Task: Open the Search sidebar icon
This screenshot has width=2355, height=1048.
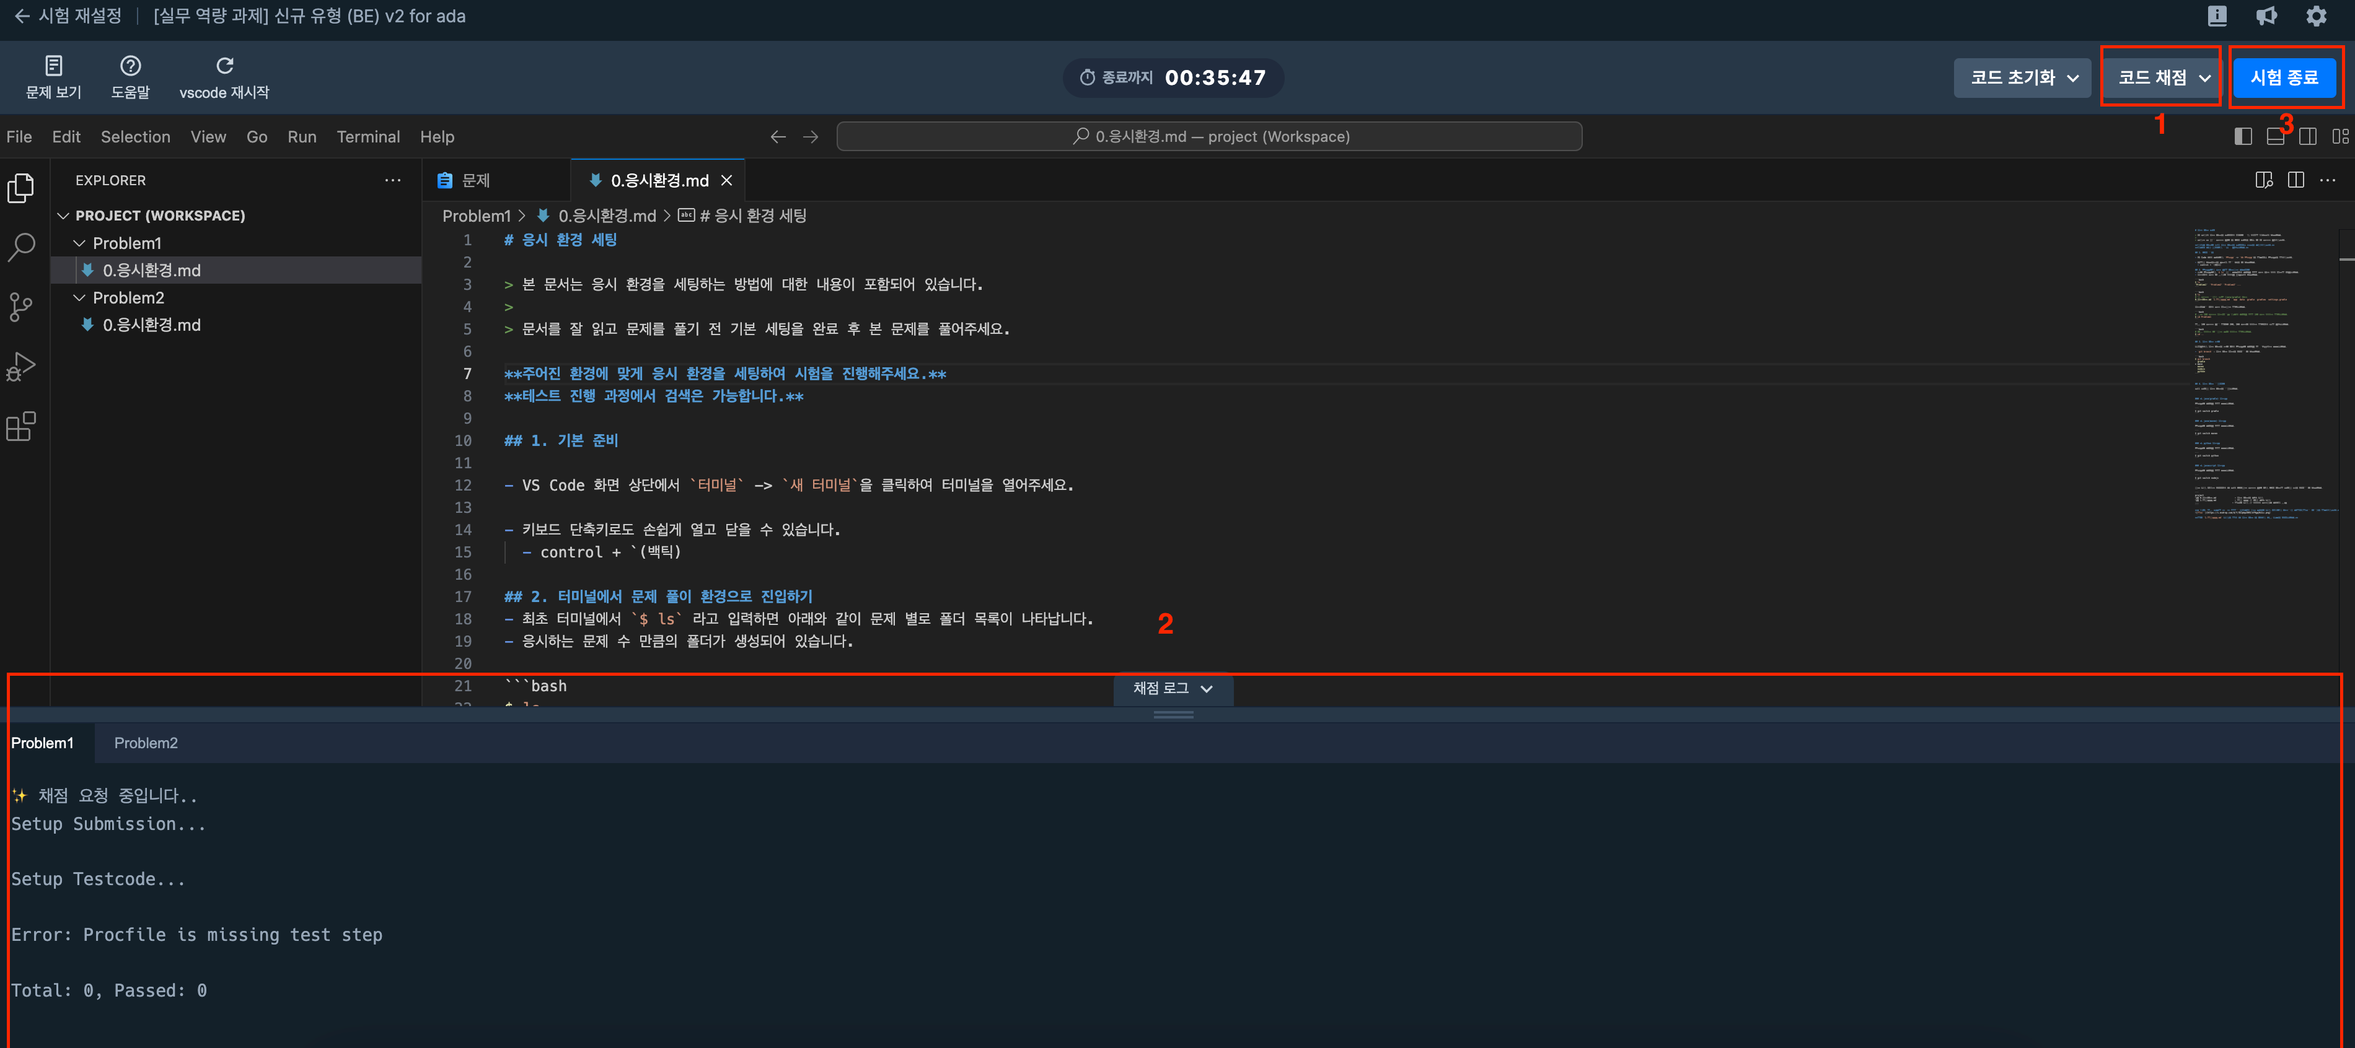Action: click(21, 247)
